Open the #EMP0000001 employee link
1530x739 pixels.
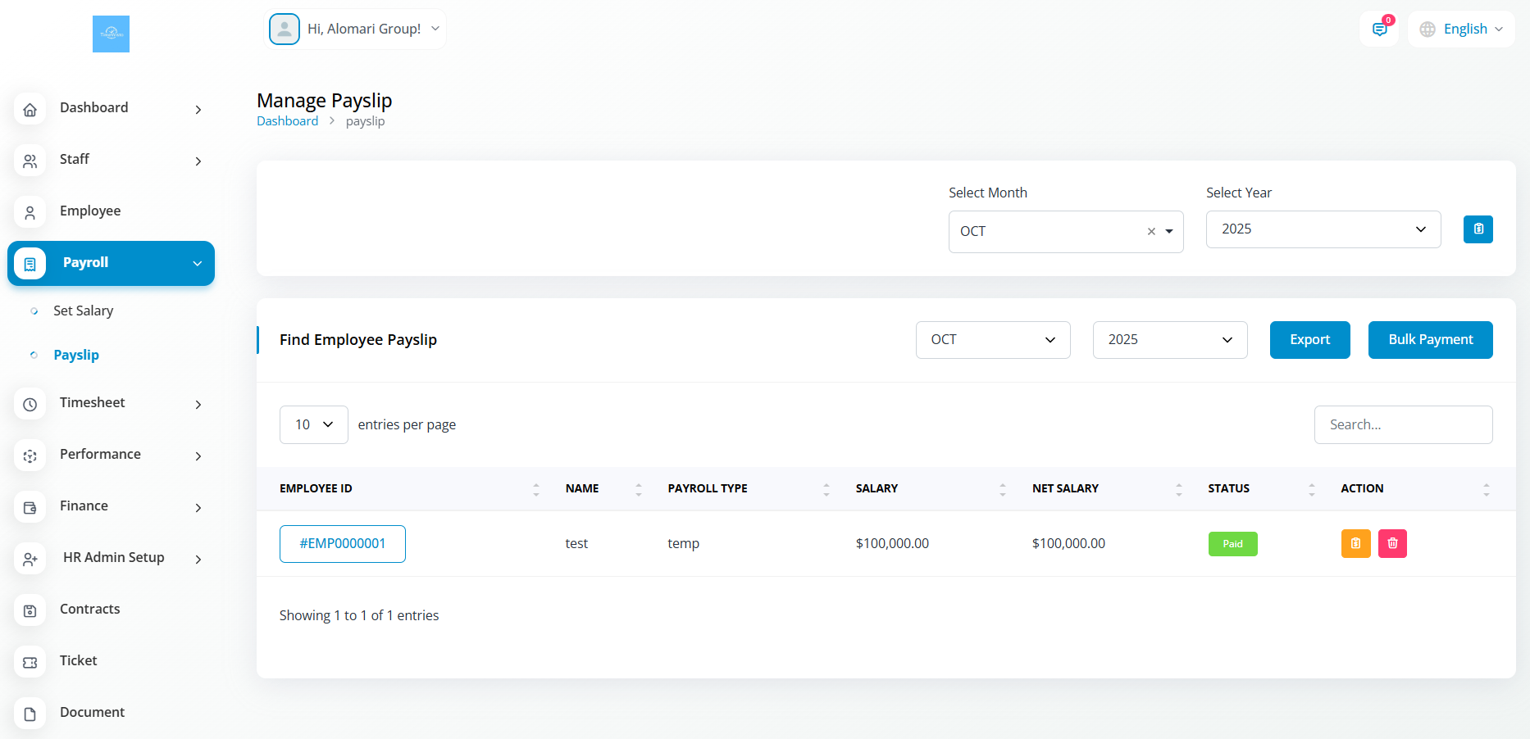(x=342, y=544)
